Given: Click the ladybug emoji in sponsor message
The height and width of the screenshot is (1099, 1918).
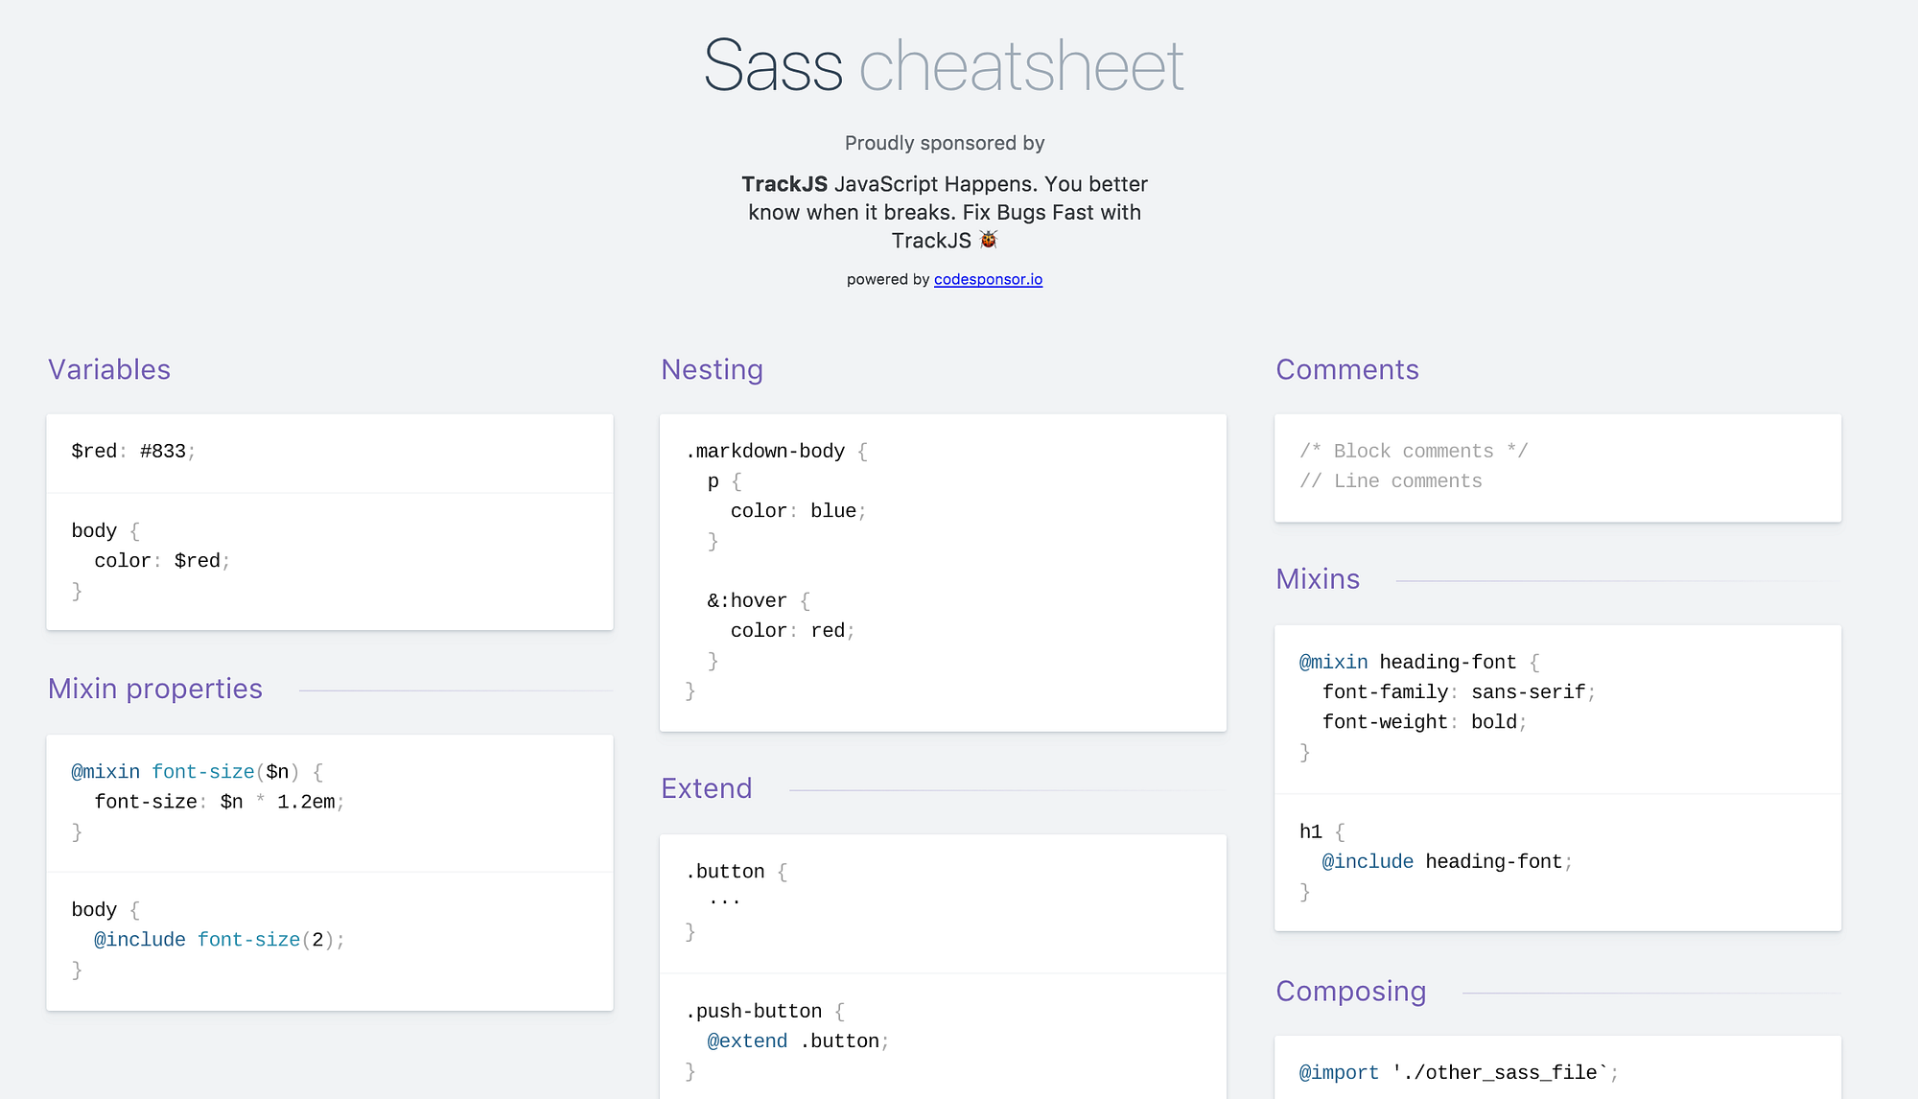Looking at the screenshot, I should (988, 240).
